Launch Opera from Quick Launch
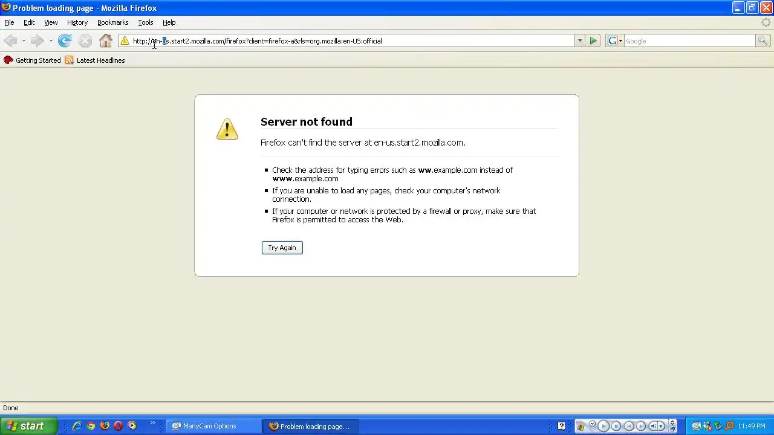The height and width of the screenshot is (435, 774). pos(118,426)
